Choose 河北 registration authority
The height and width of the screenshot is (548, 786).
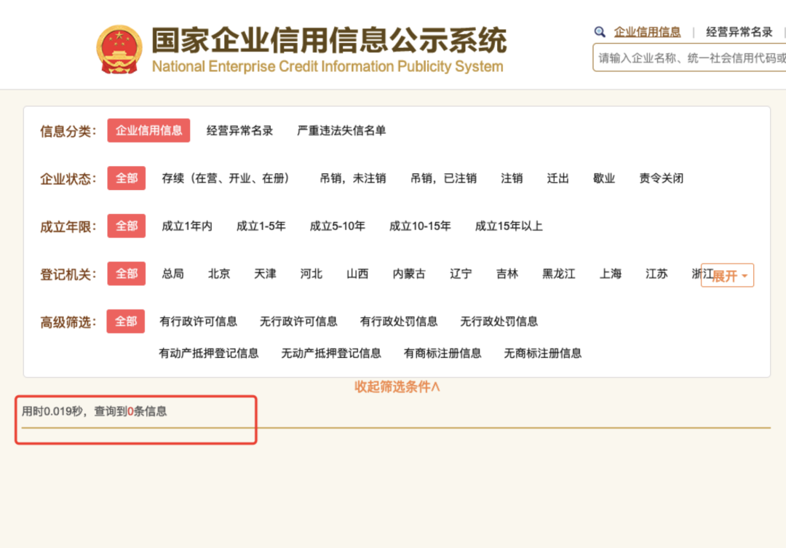[x=311, y=274]
